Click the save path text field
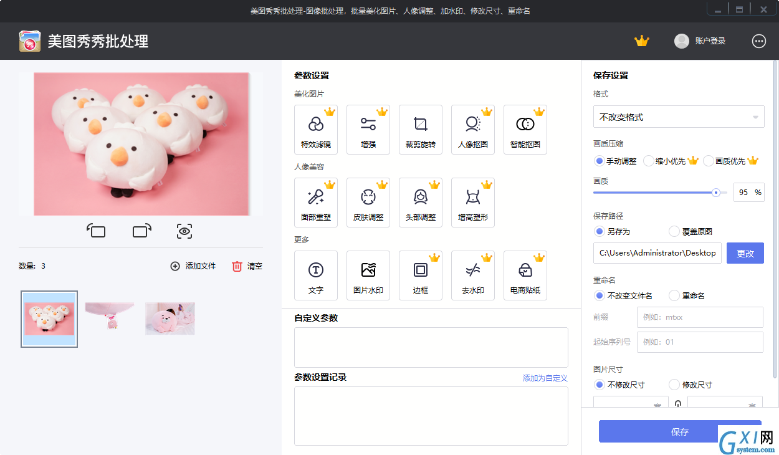 [x=657, y=253]
